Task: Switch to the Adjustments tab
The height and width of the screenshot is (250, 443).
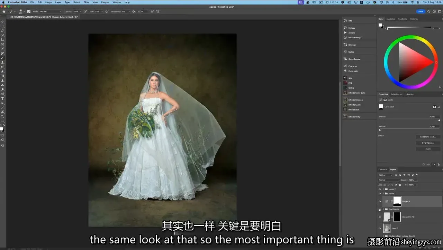Action: [396, 94]
